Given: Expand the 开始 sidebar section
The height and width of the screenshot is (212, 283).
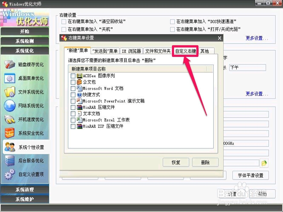Looking at the screenshot, I should pyautogui.click(x=25, y=31).
